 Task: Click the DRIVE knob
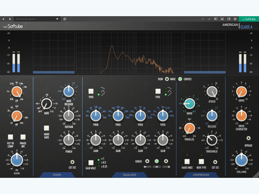click(x=241, y=92)
